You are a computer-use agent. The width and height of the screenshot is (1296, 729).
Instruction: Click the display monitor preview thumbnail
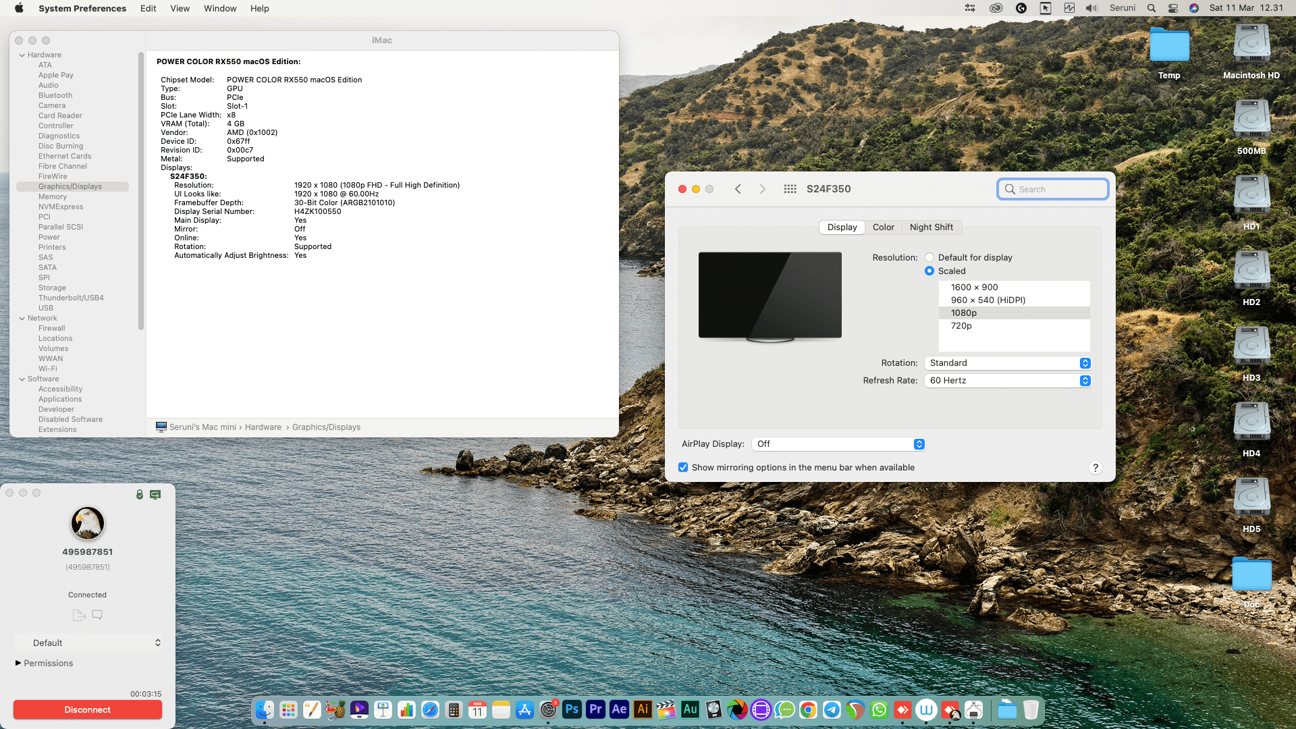click(770, 296)
